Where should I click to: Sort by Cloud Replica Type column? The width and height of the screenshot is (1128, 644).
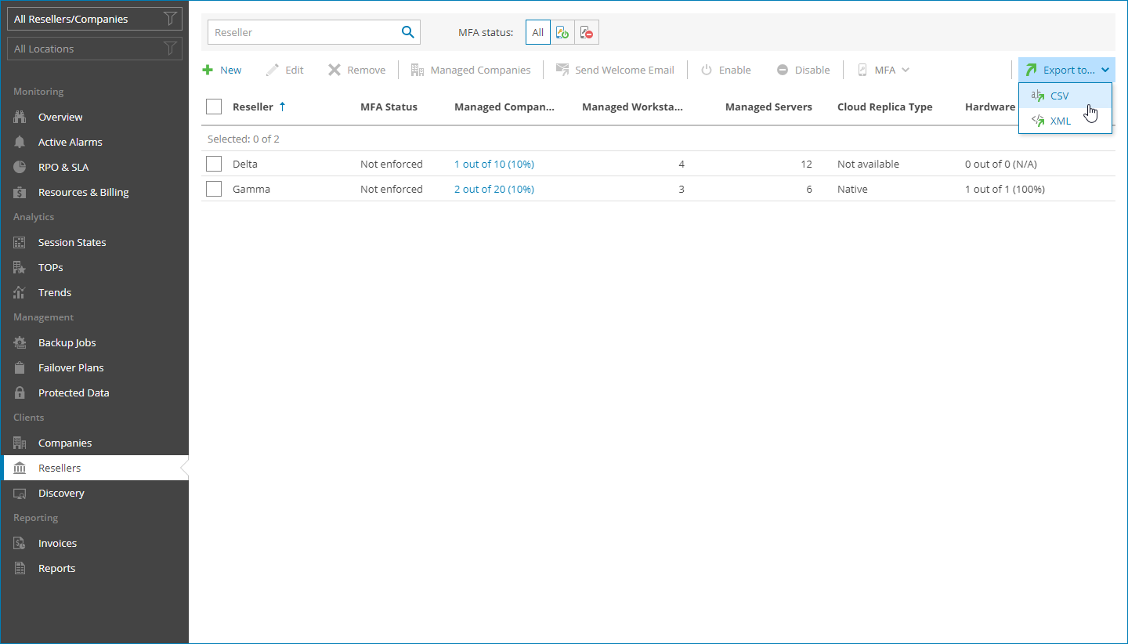(885, 107)
